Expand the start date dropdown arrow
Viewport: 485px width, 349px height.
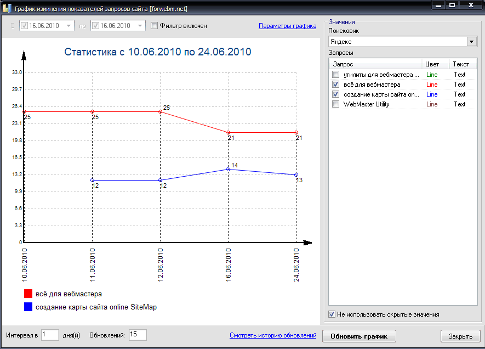pyautogui.click(x=69, y=26)
